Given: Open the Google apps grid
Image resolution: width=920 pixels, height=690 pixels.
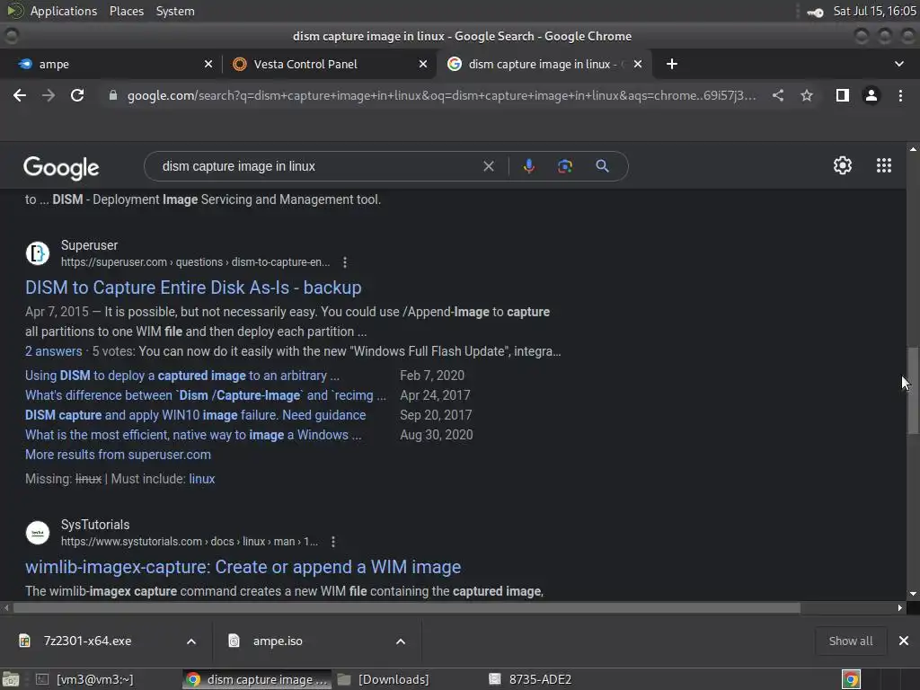Looking at the screenshot, I should pyautogui.click(x=884, y=165).
